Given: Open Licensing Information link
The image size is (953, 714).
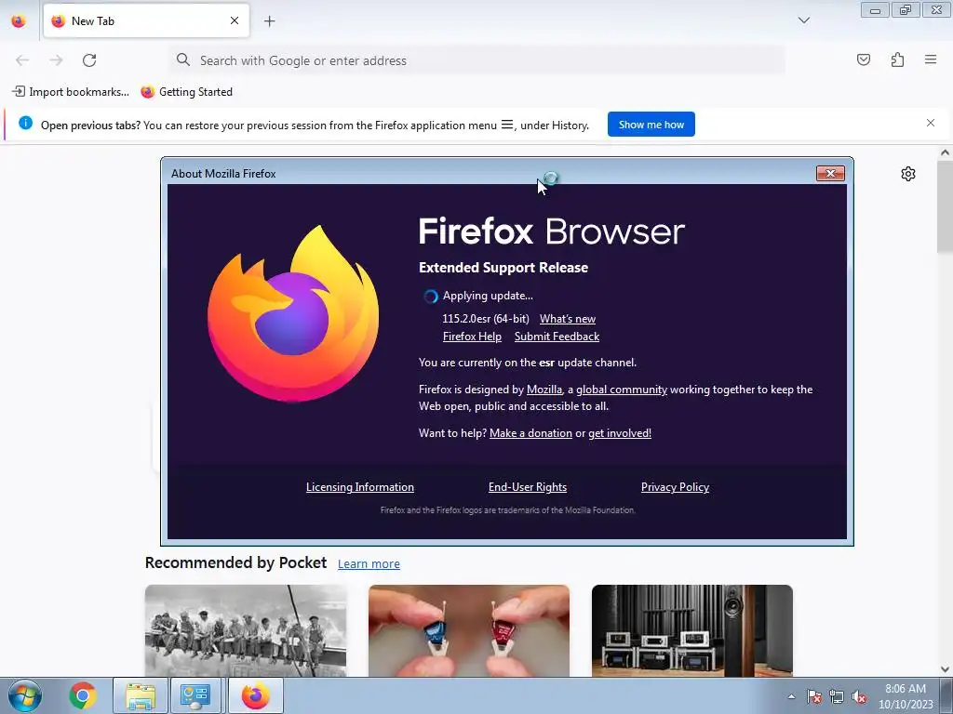Looking at the screenshot, I should pyautogui.click(x=360, y=487).
